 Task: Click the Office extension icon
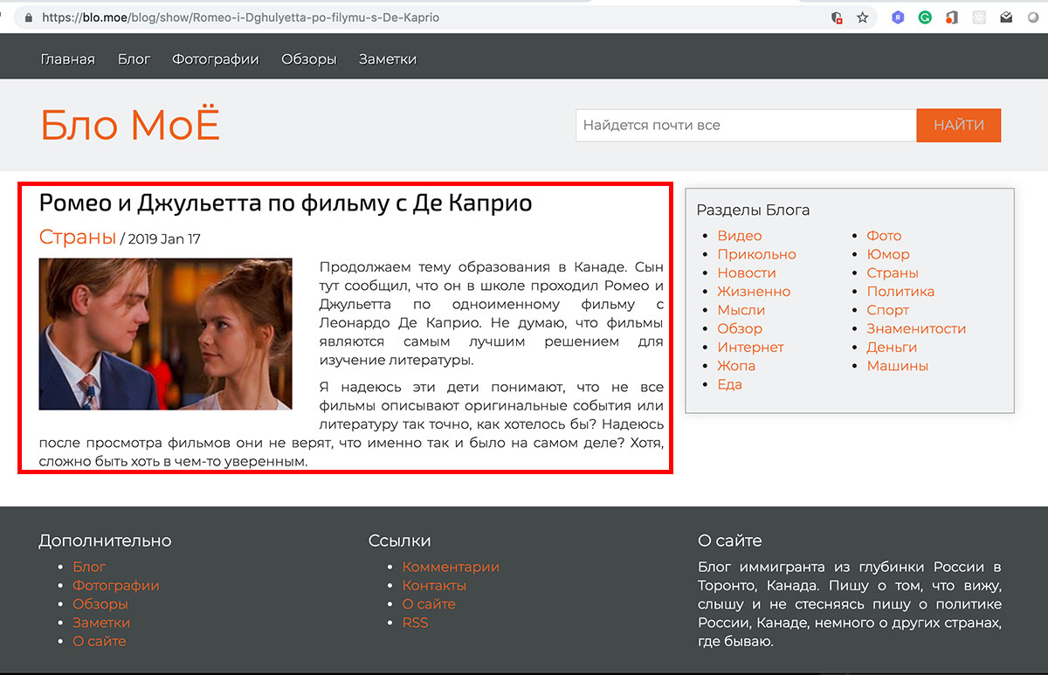point(952,17)
